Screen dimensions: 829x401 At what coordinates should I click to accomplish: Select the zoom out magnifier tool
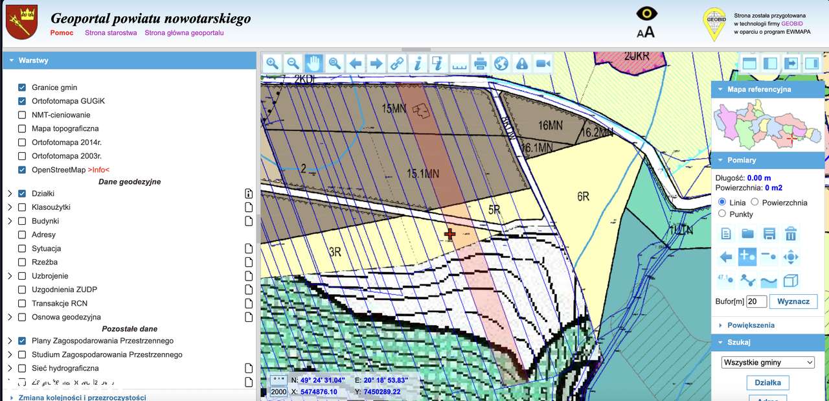point(293,63)
